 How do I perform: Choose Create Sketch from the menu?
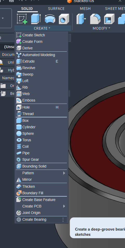coord(41,35)
